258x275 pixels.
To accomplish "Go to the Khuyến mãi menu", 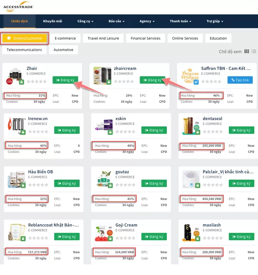I will coord(52,21).
